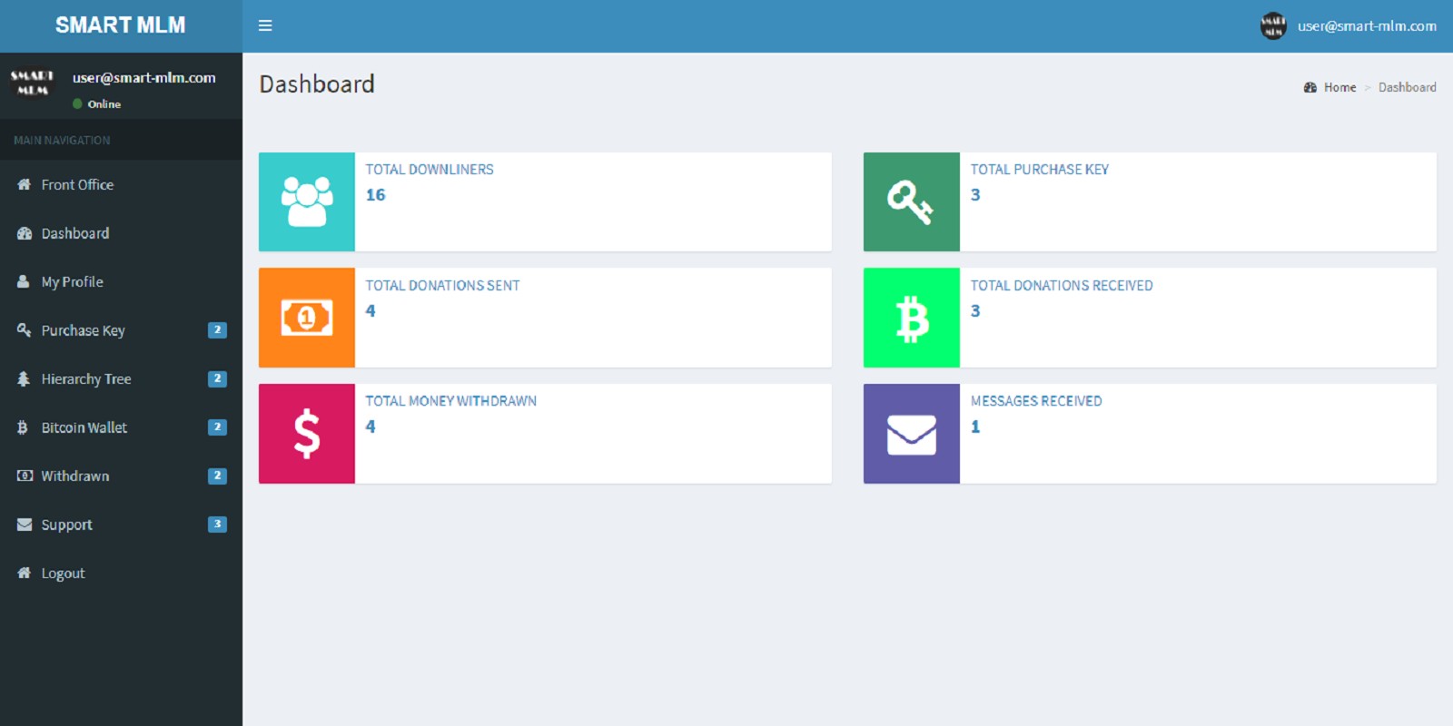Open Dashboard from the sidebar menu
Screen dimensions: 1453x726
121,233
